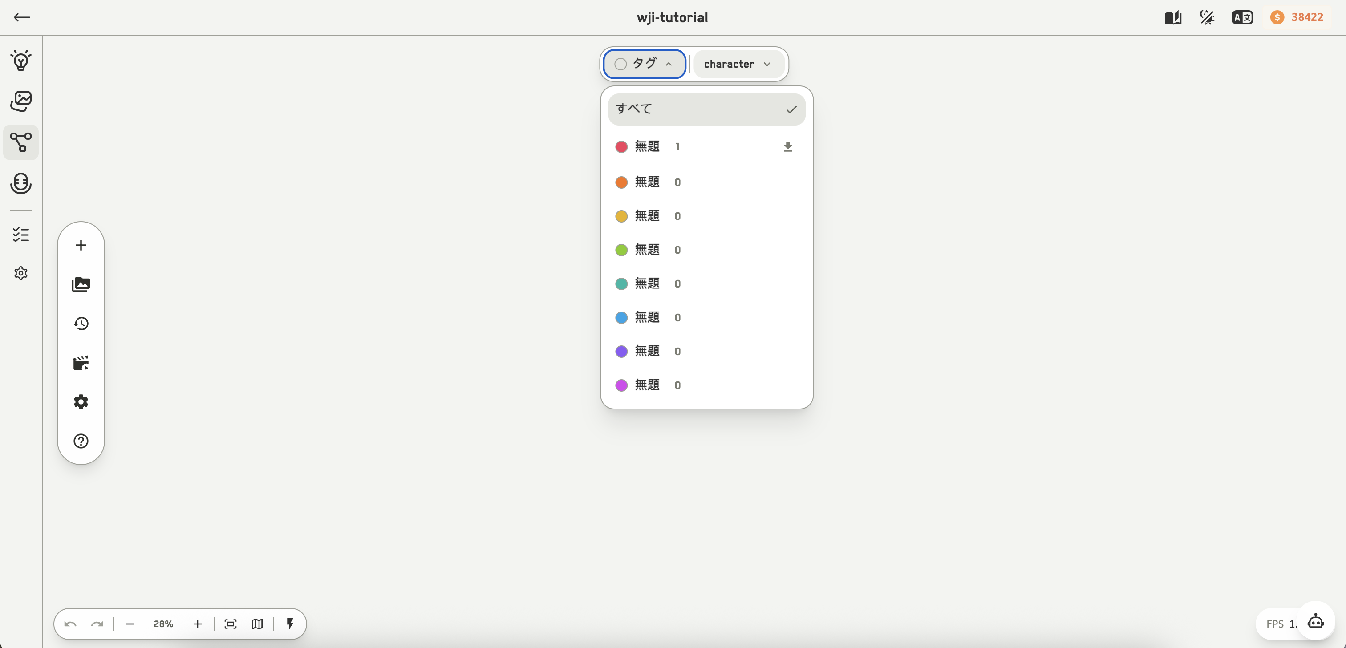Open the image library in floating toolbar
Image resolution: width=1346 pixels, height=648 pixels.
(x=81, y=284)
